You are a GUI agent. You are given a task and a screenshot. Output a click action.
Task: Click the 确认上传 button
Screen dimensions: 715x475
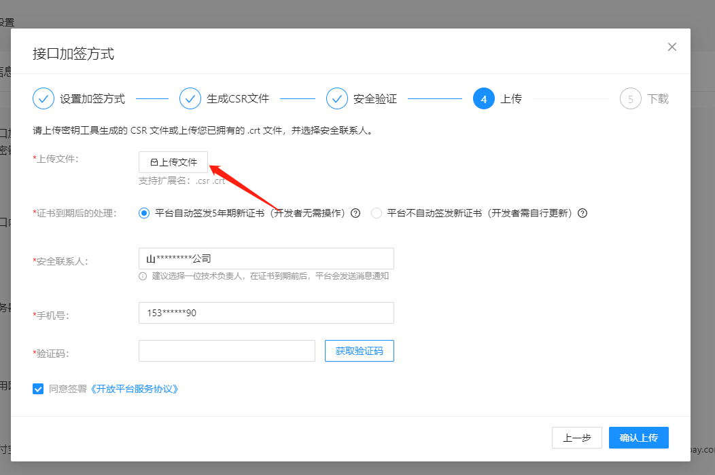pyautogui.click(x=638, y=438)
